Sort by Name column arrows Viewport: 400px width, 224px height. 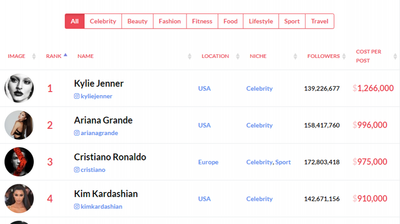point(189,56)
